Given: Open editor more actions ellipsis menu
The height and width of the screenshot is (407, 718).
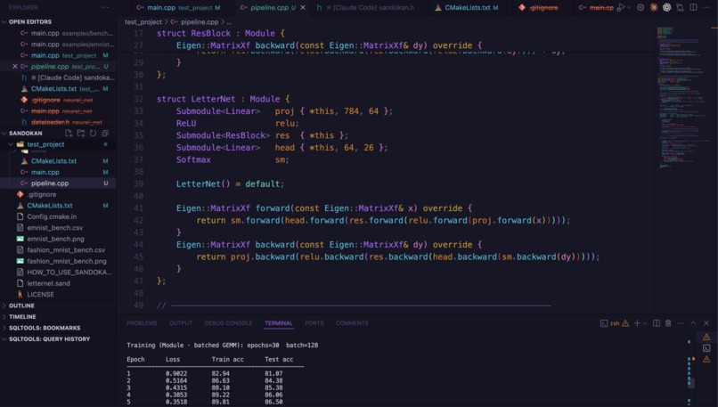Looking at the screenshot, I should pos(706,7).
